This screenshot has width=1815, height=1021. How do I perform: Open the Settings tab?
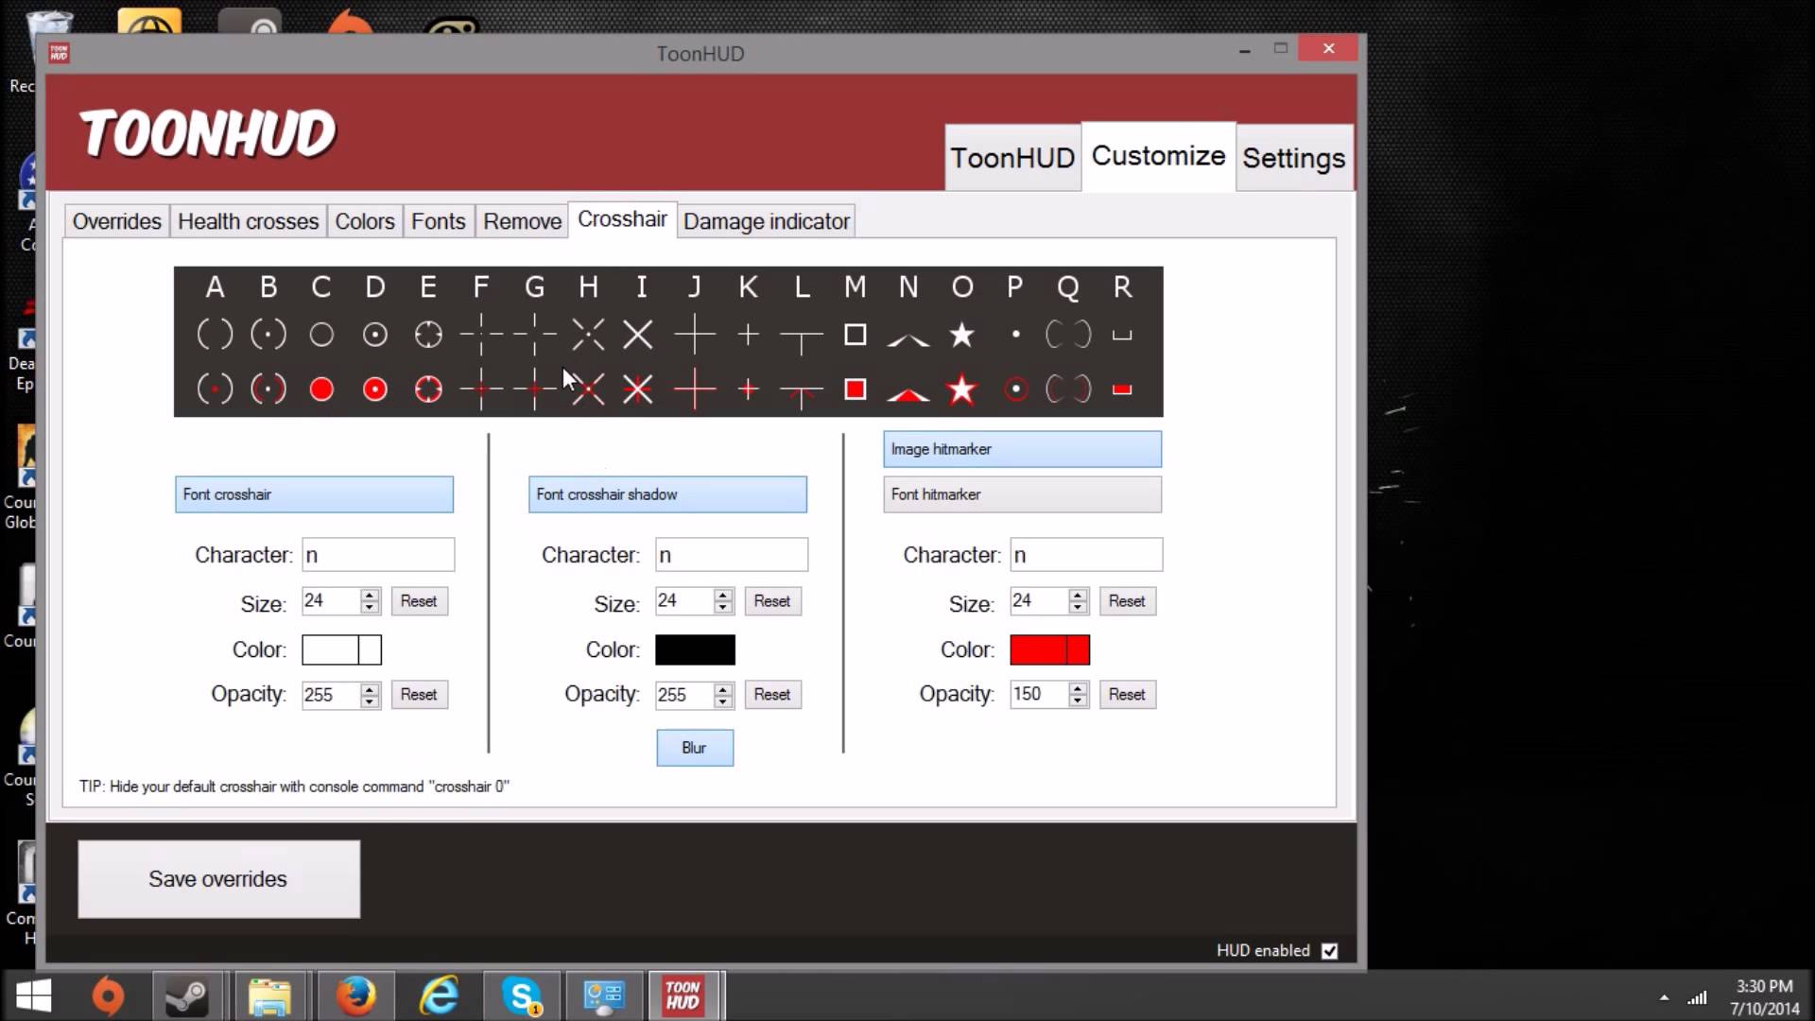pos(1293,158)
